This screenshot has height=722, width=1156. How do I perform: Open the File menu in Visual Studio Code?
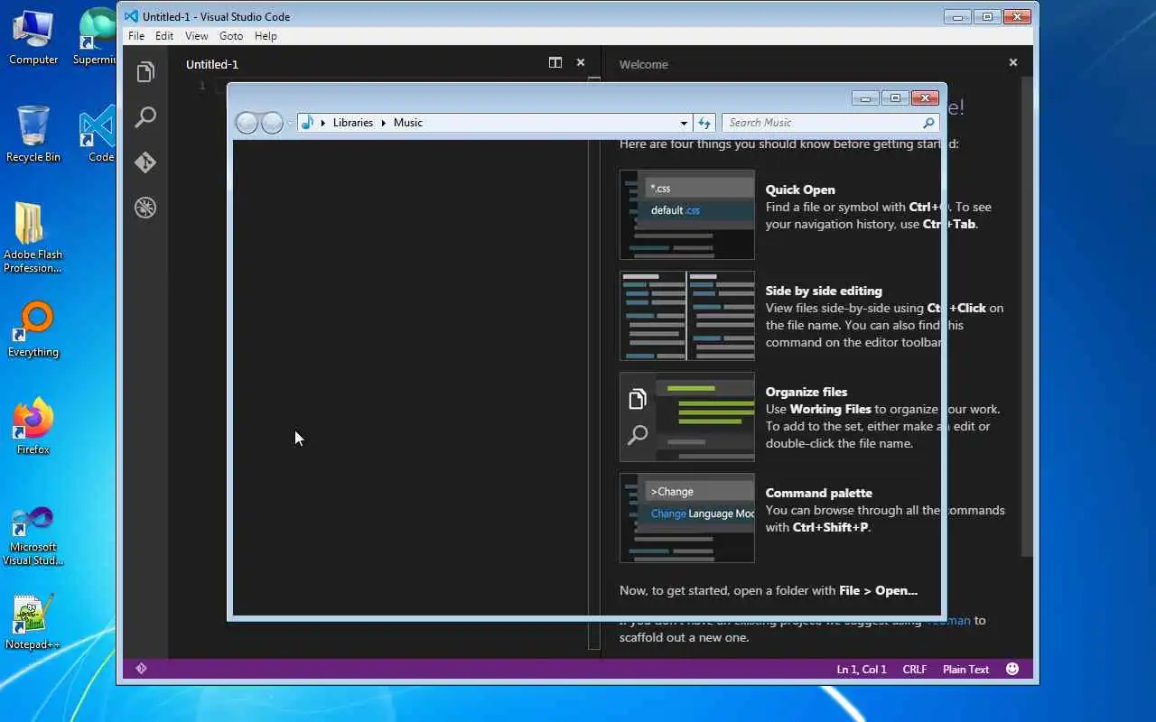[x=136, y=36]
